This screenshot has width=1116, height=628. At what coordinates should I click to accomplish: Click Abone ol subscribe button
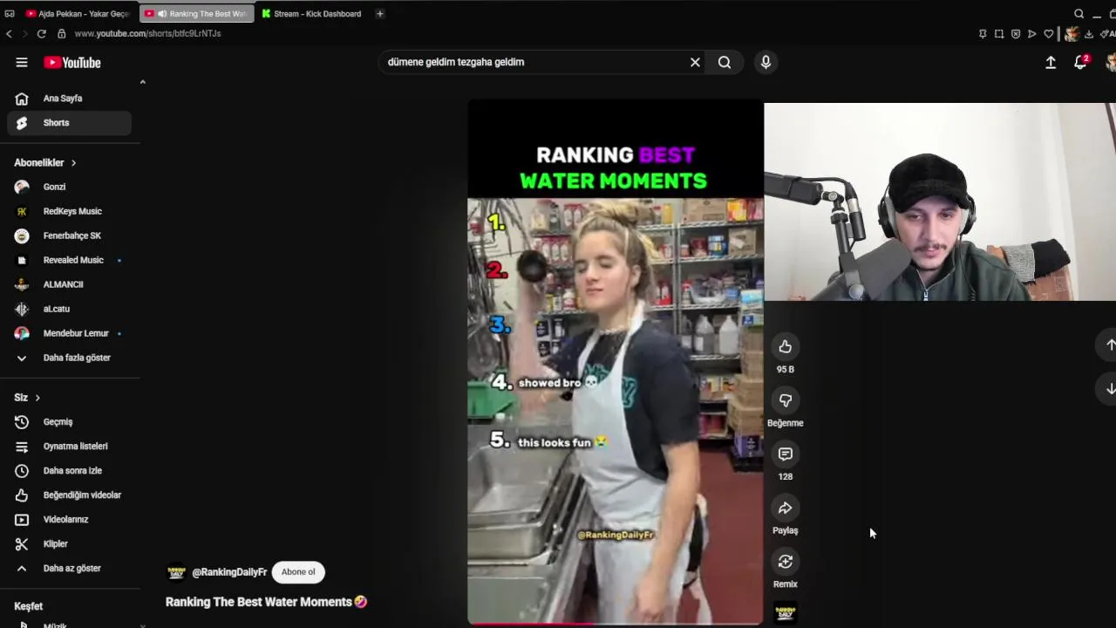pyautogui.click(x=298, y=572)
